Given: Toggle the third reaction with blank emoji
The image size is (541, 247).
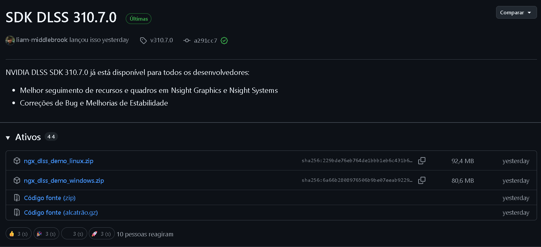Looking at the screenshot, I should tap(74, 234).
